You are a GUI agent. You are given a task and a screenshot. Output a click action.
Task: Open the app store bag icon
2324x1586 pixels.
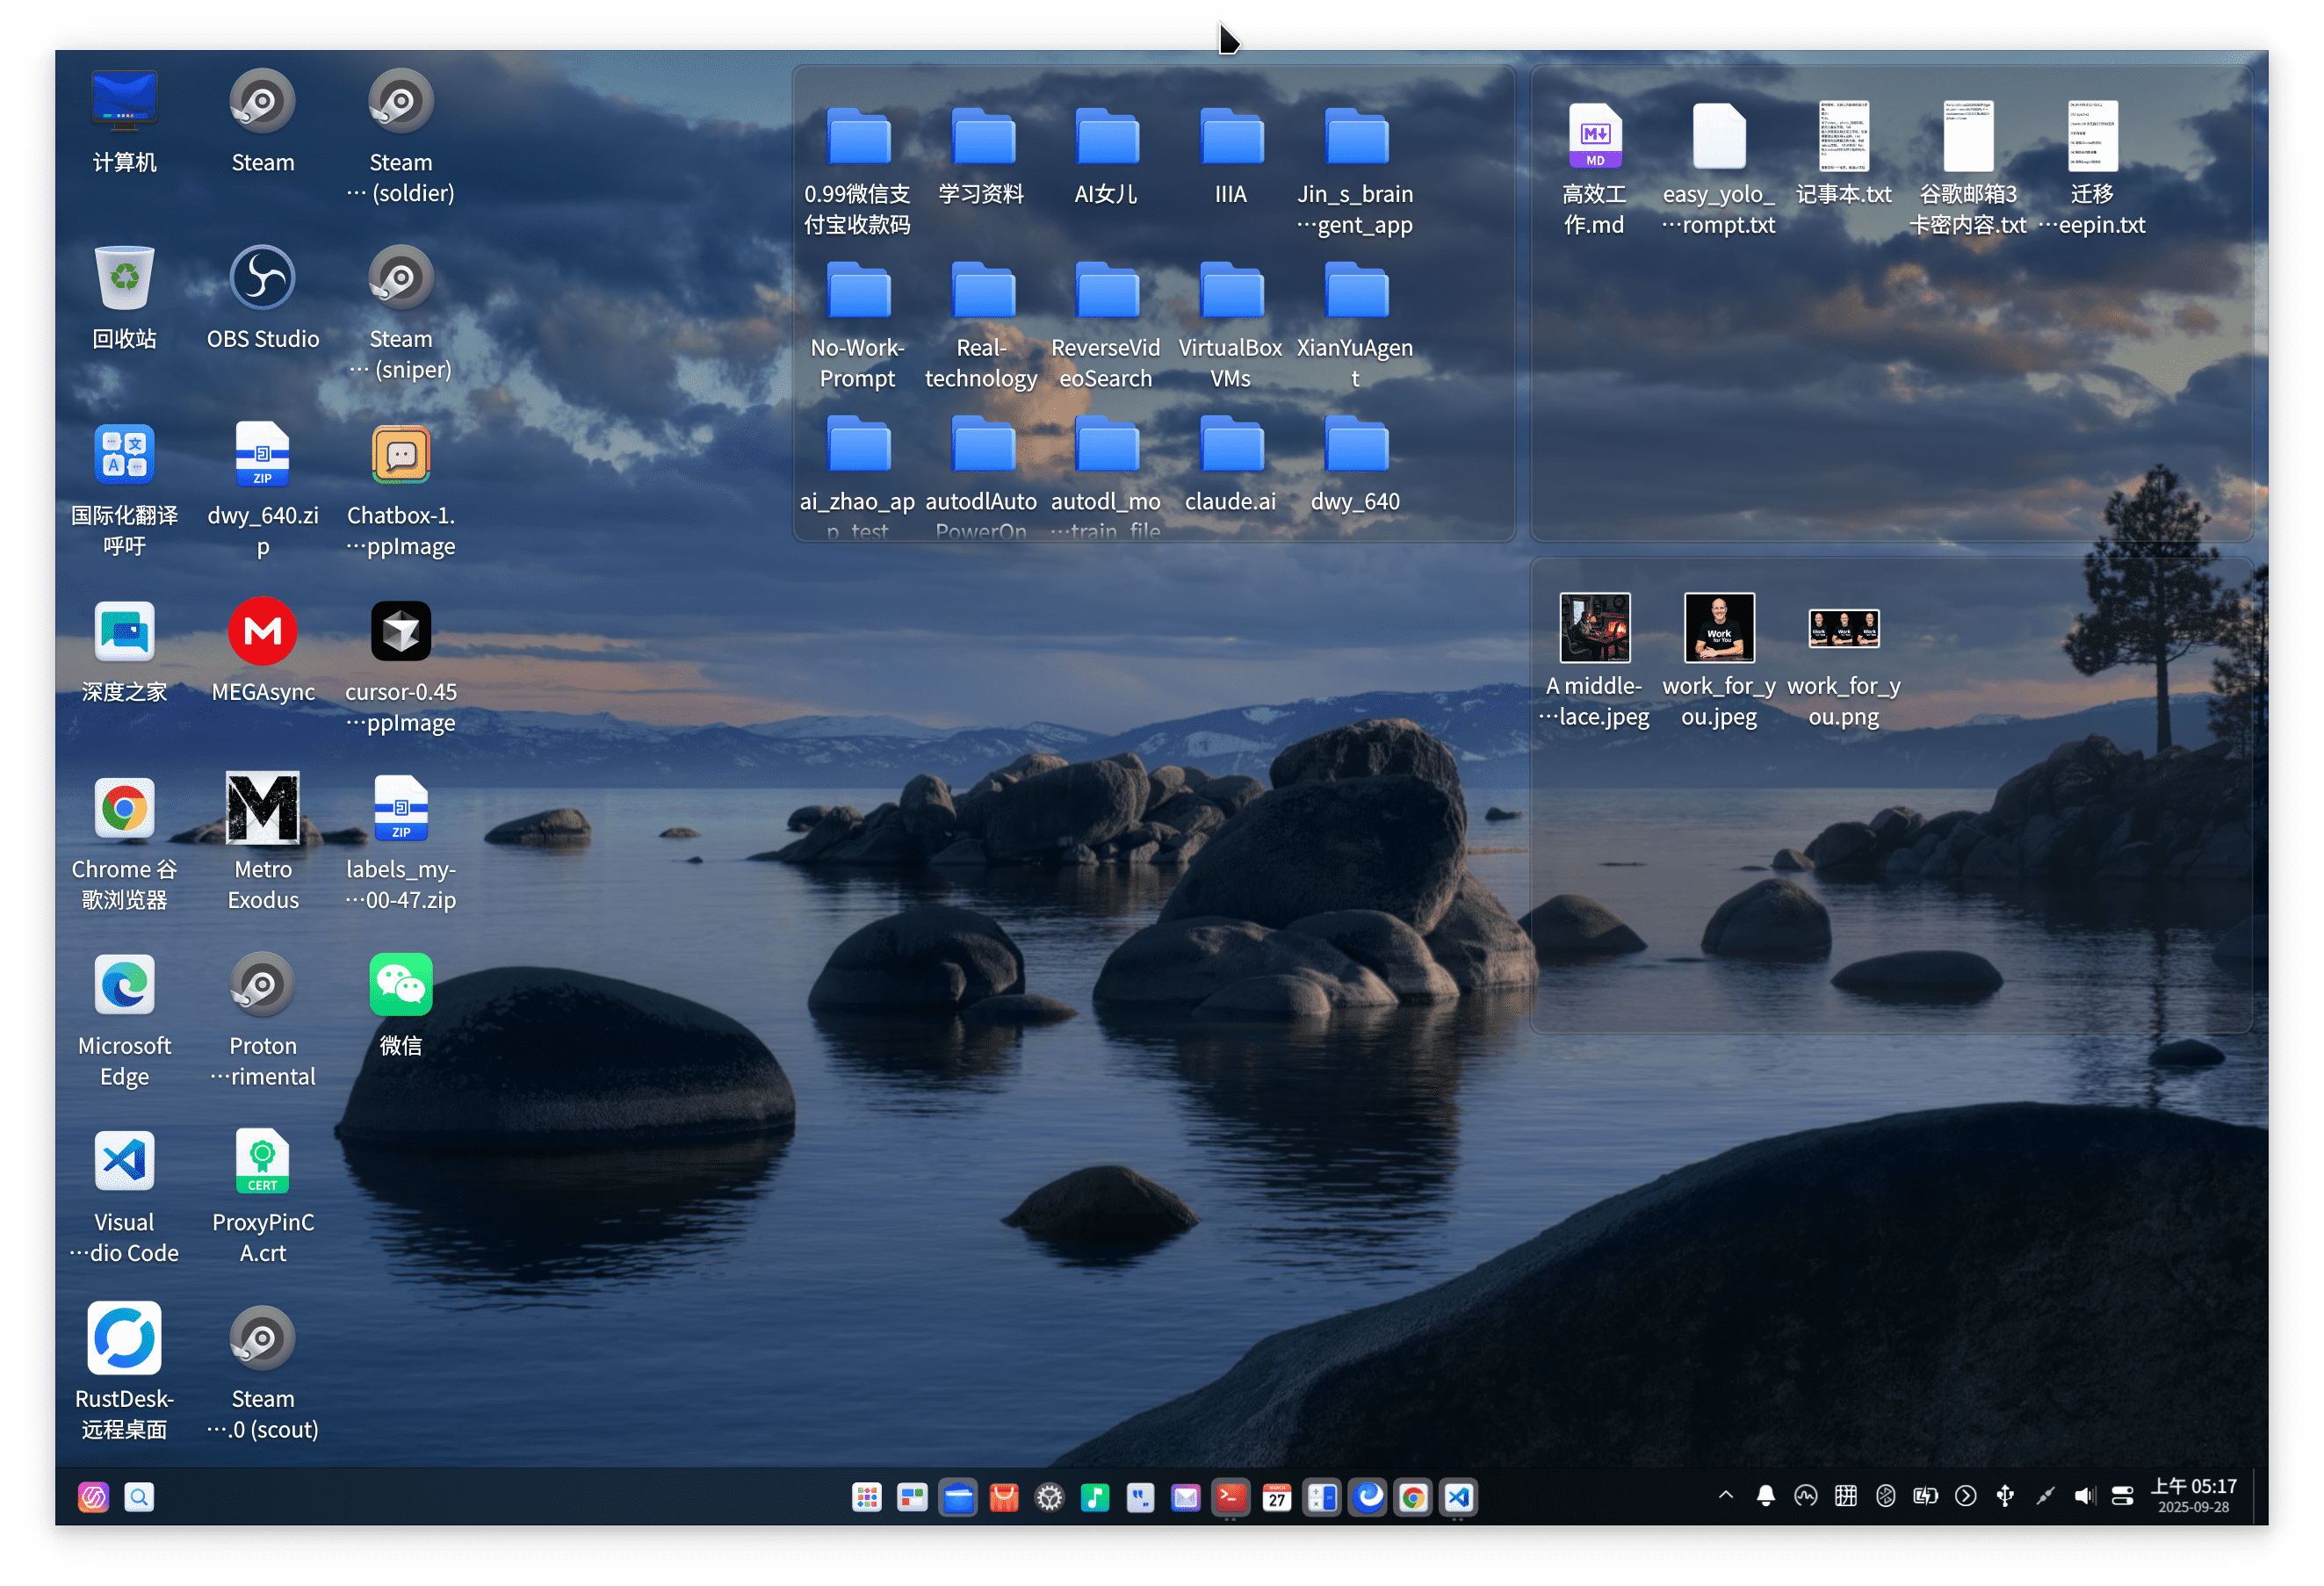point(1003,1497)
